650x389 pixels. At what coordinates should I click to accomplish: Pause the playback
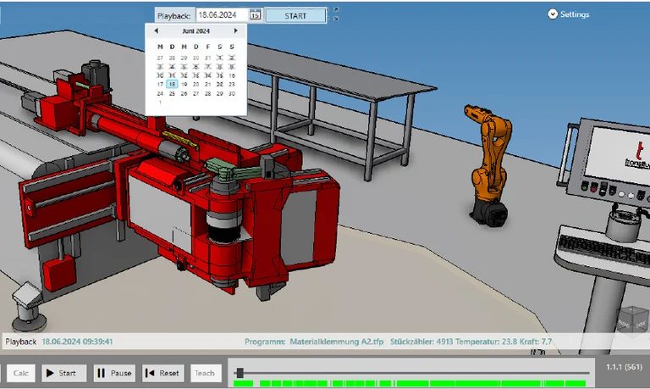pyautogui.click(x=113, y=373)
